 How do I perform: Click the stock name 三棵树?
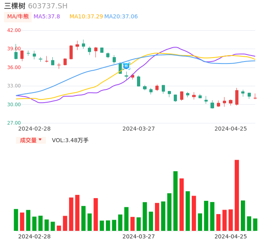coord(14,6)
